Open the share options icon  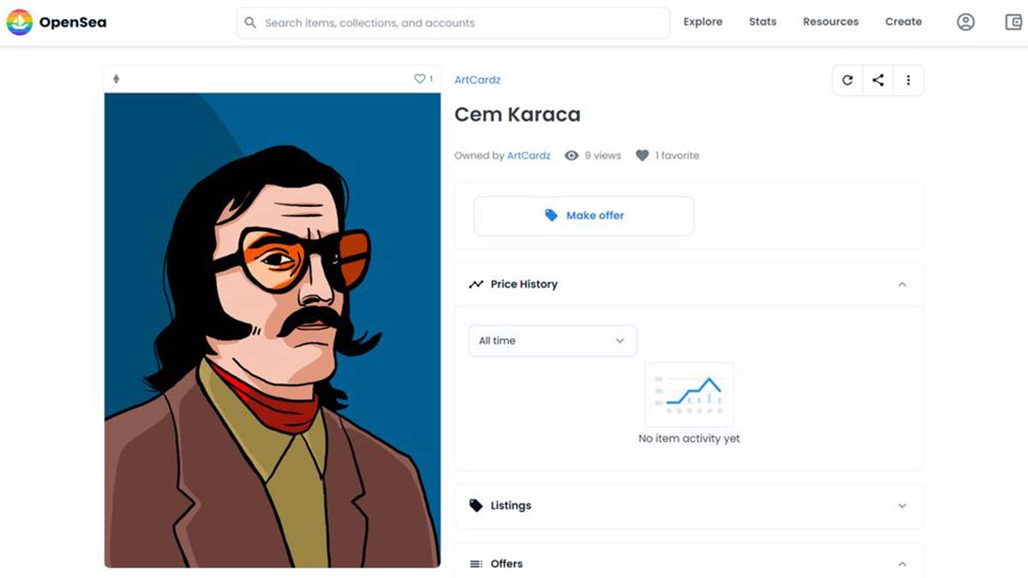pos(877,80)
